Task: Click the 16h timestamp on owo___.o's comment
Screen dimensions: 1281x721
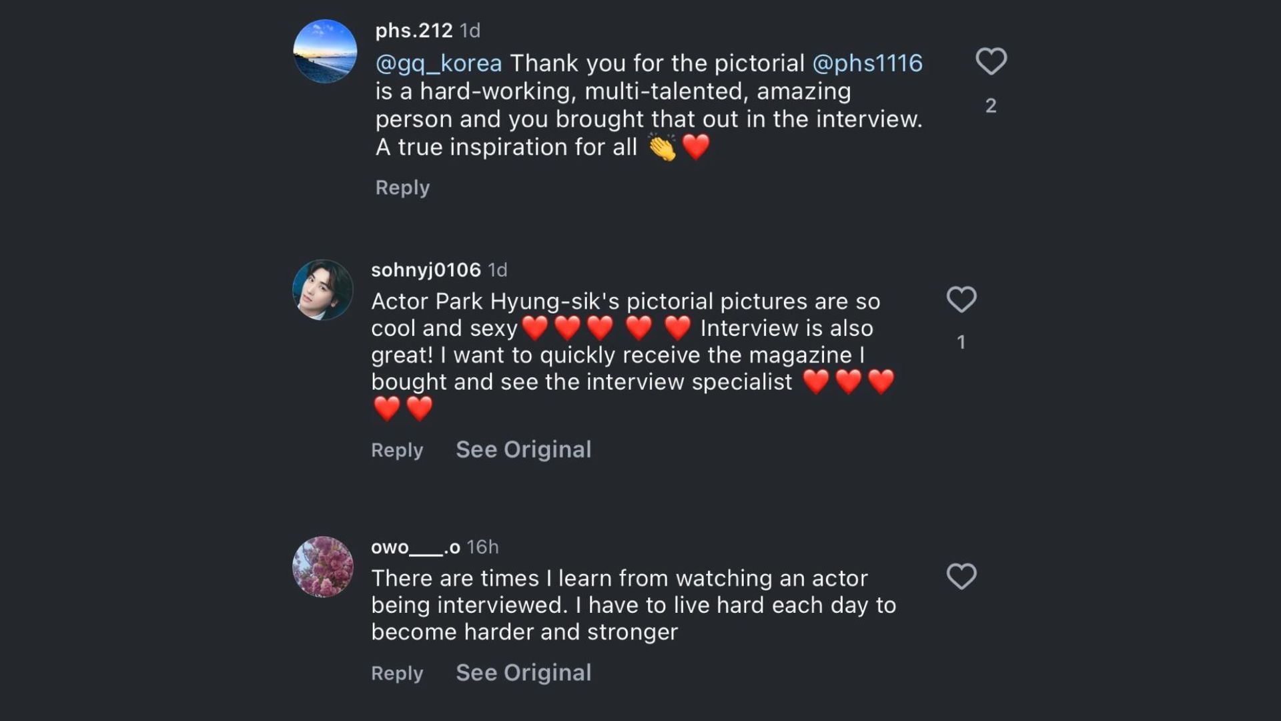Action: (482, 547)
